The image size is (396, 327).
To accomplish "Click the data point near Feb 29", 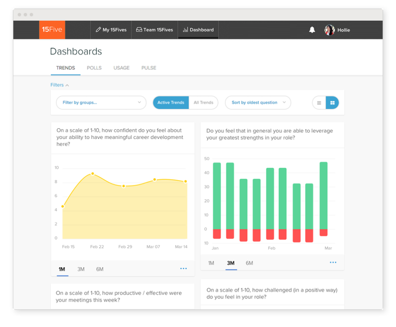I will [123, 186].
